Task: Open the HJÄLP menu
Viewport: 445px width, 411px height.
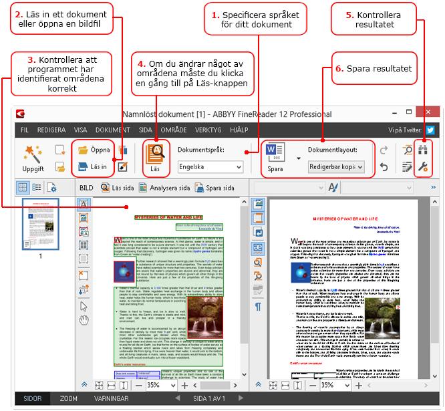Action: [239, 130]
